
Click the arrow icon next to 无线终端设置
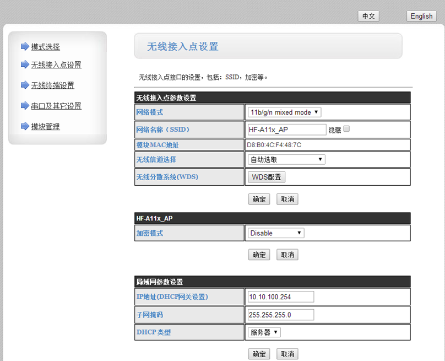[25, 85]
